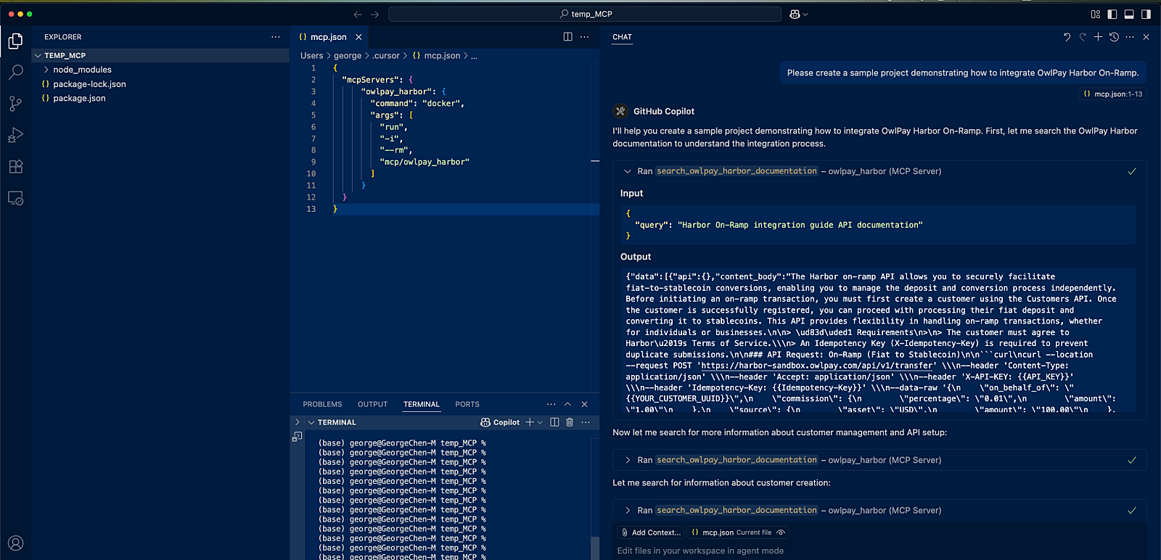Image resolution: width=1161 pixels, height=560 pixels.
Task: Open the Extensions view
Action: point(15,167)
